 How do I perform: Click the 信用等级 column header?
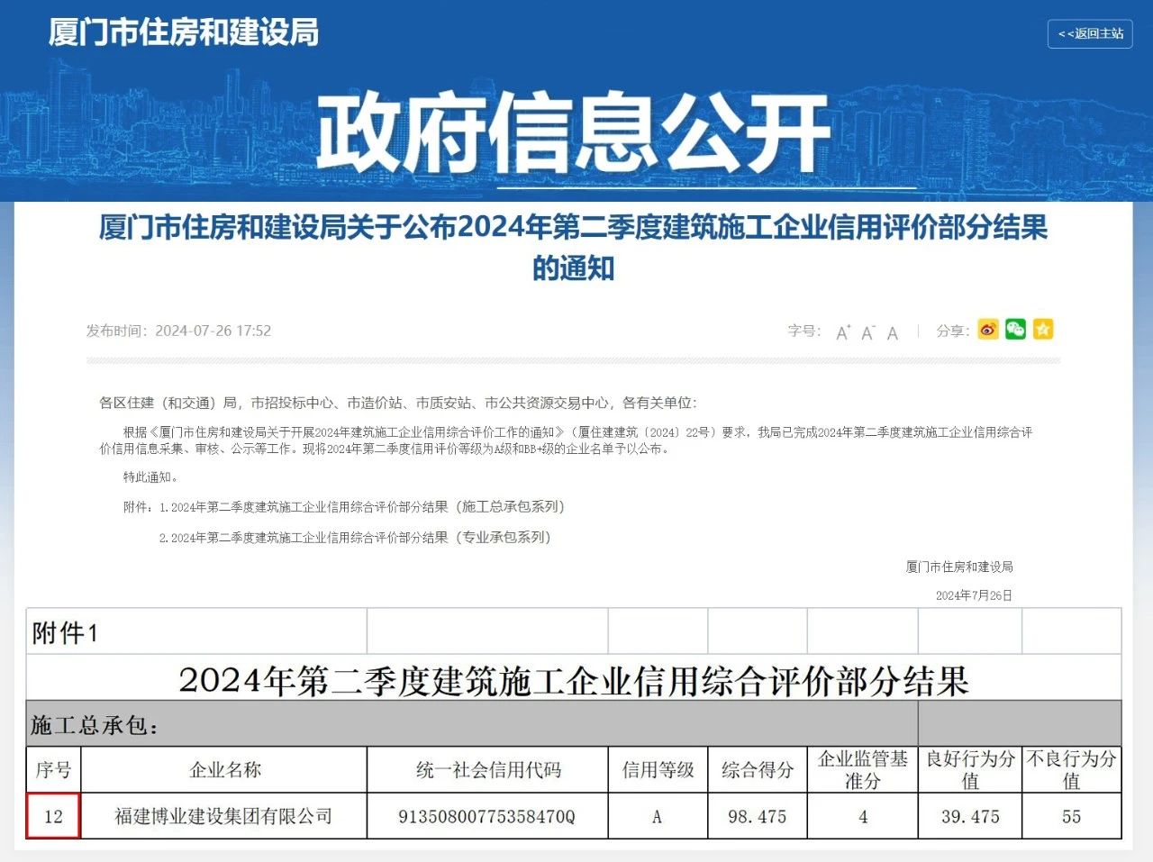[x=657, y=770]
